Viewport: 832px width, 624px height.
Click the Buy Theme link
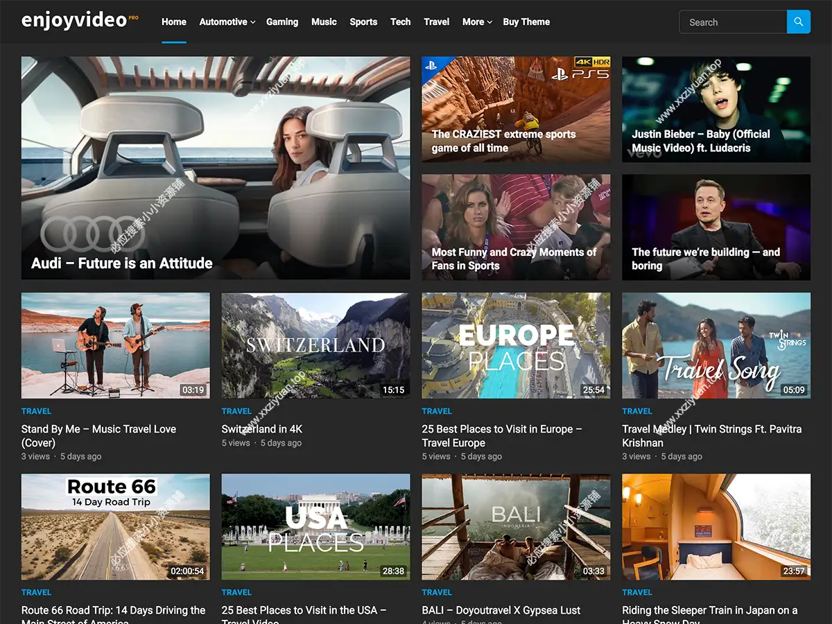click(526, 22)
